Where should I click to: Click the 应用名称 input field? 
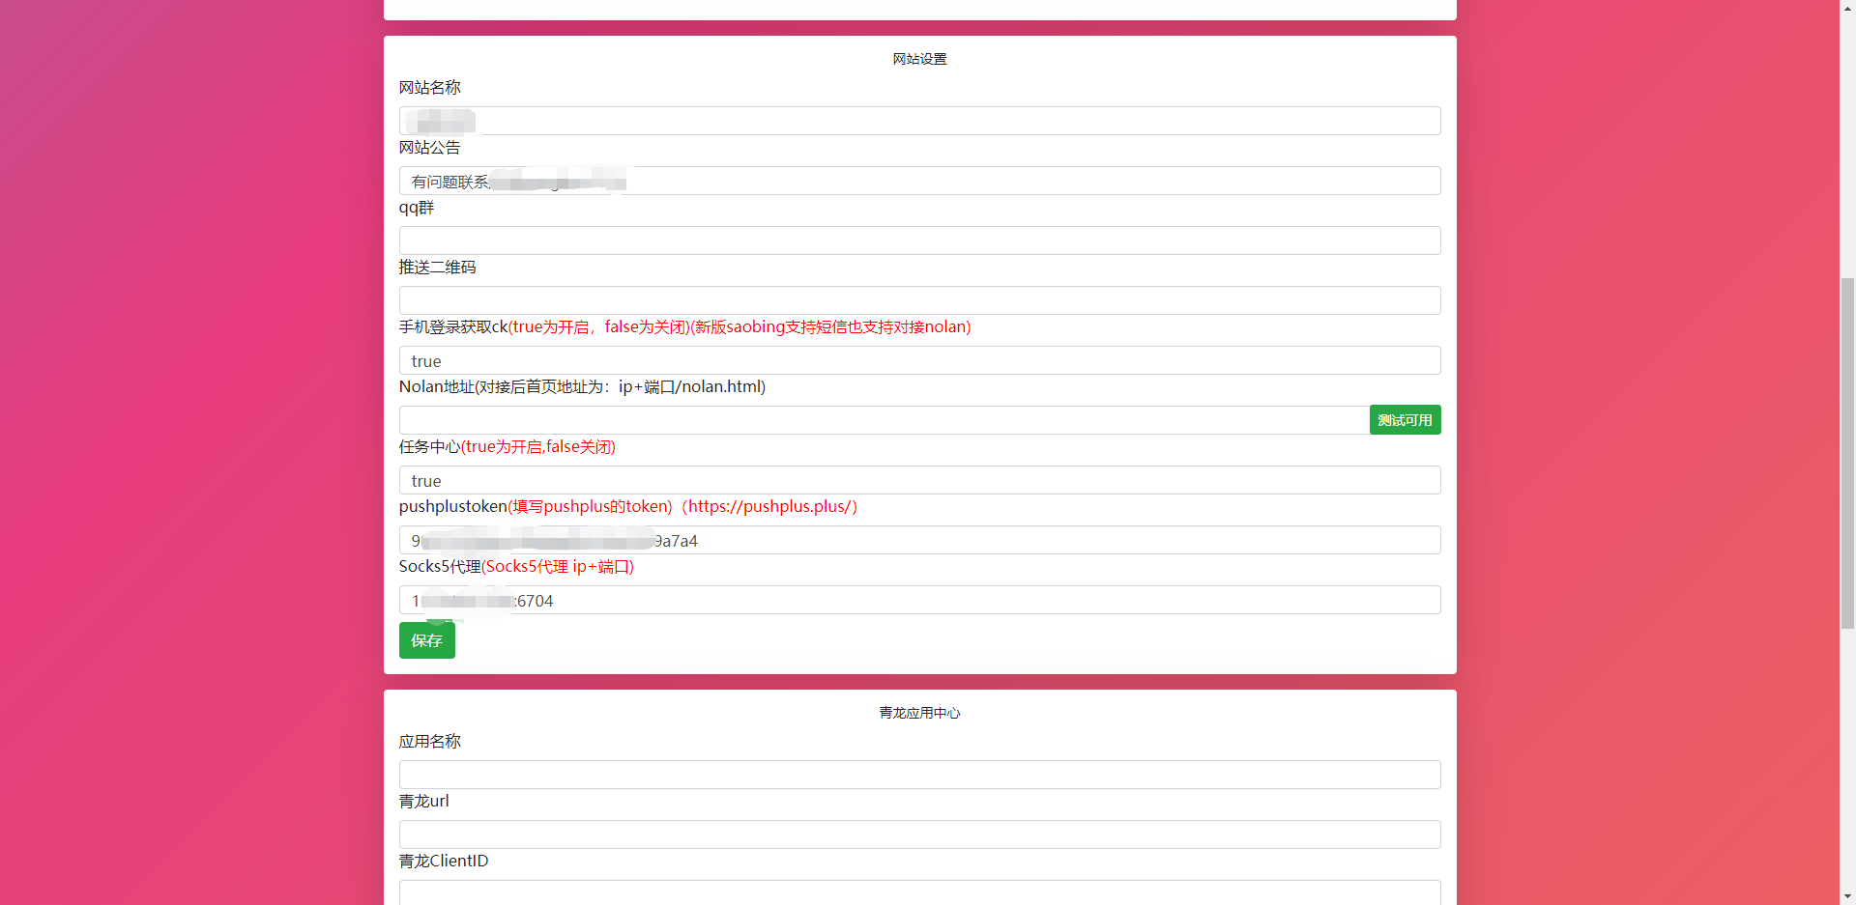919,775
